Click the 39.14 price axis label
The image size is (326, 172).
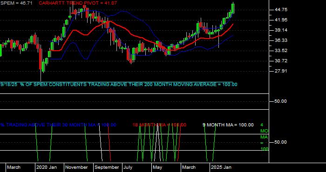281,30
